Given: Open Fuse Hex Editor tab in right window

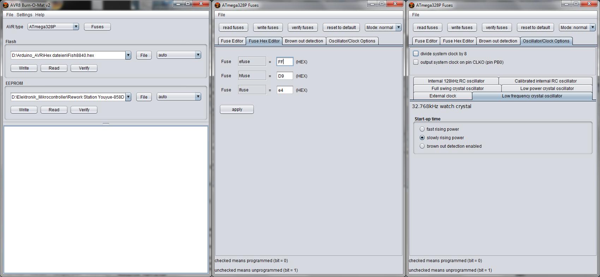Looking at the screenshot, I should [458, 41].
